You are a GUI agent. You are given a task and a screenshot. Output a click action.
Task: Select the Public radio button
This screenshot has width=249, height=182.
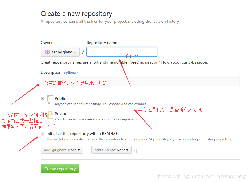(x=43, y=98)
